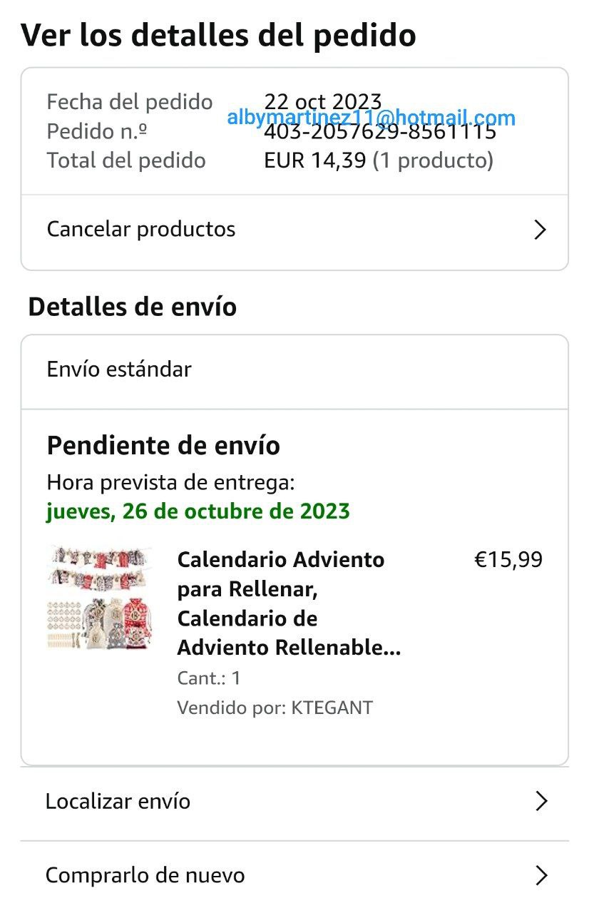Click the Cant.: 1 quantity label
This screenshot has height=913, width=589.
208,678
